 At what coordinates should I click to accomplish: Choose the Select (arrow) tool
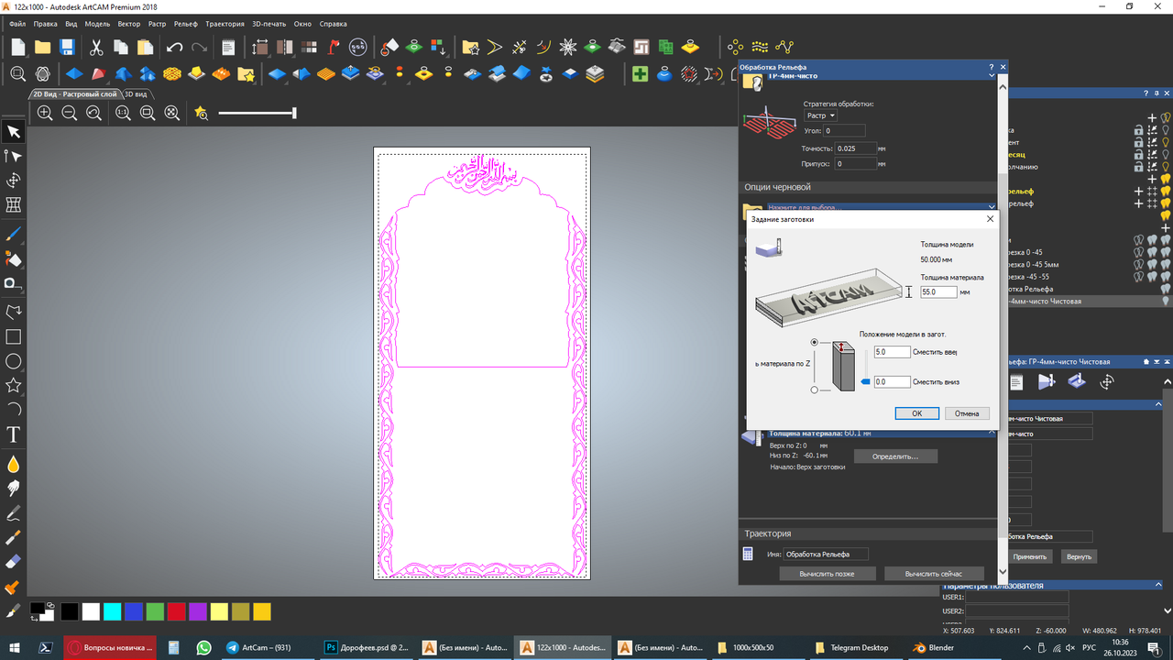14,132
